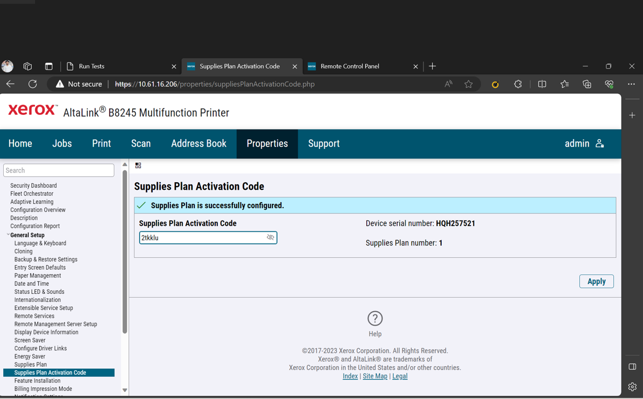
Task: Open the Site Map link
Action: 375,376
